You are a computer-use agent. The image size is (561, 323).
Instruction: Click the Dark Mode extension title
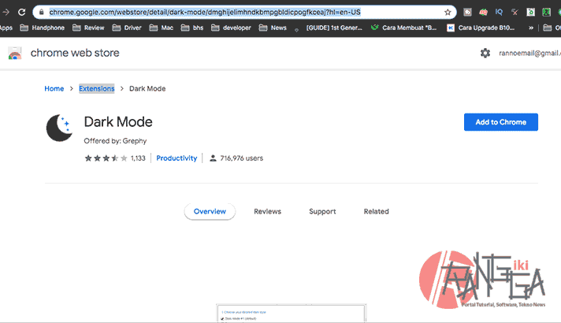click(x=118, y=122)
